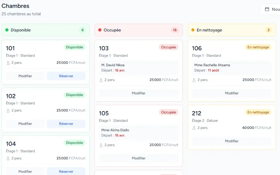Image resolution: width=280 pixels, height=175 pixels.
Task: Click the 40 000 FCFA/nuit price
Action: 257,128
